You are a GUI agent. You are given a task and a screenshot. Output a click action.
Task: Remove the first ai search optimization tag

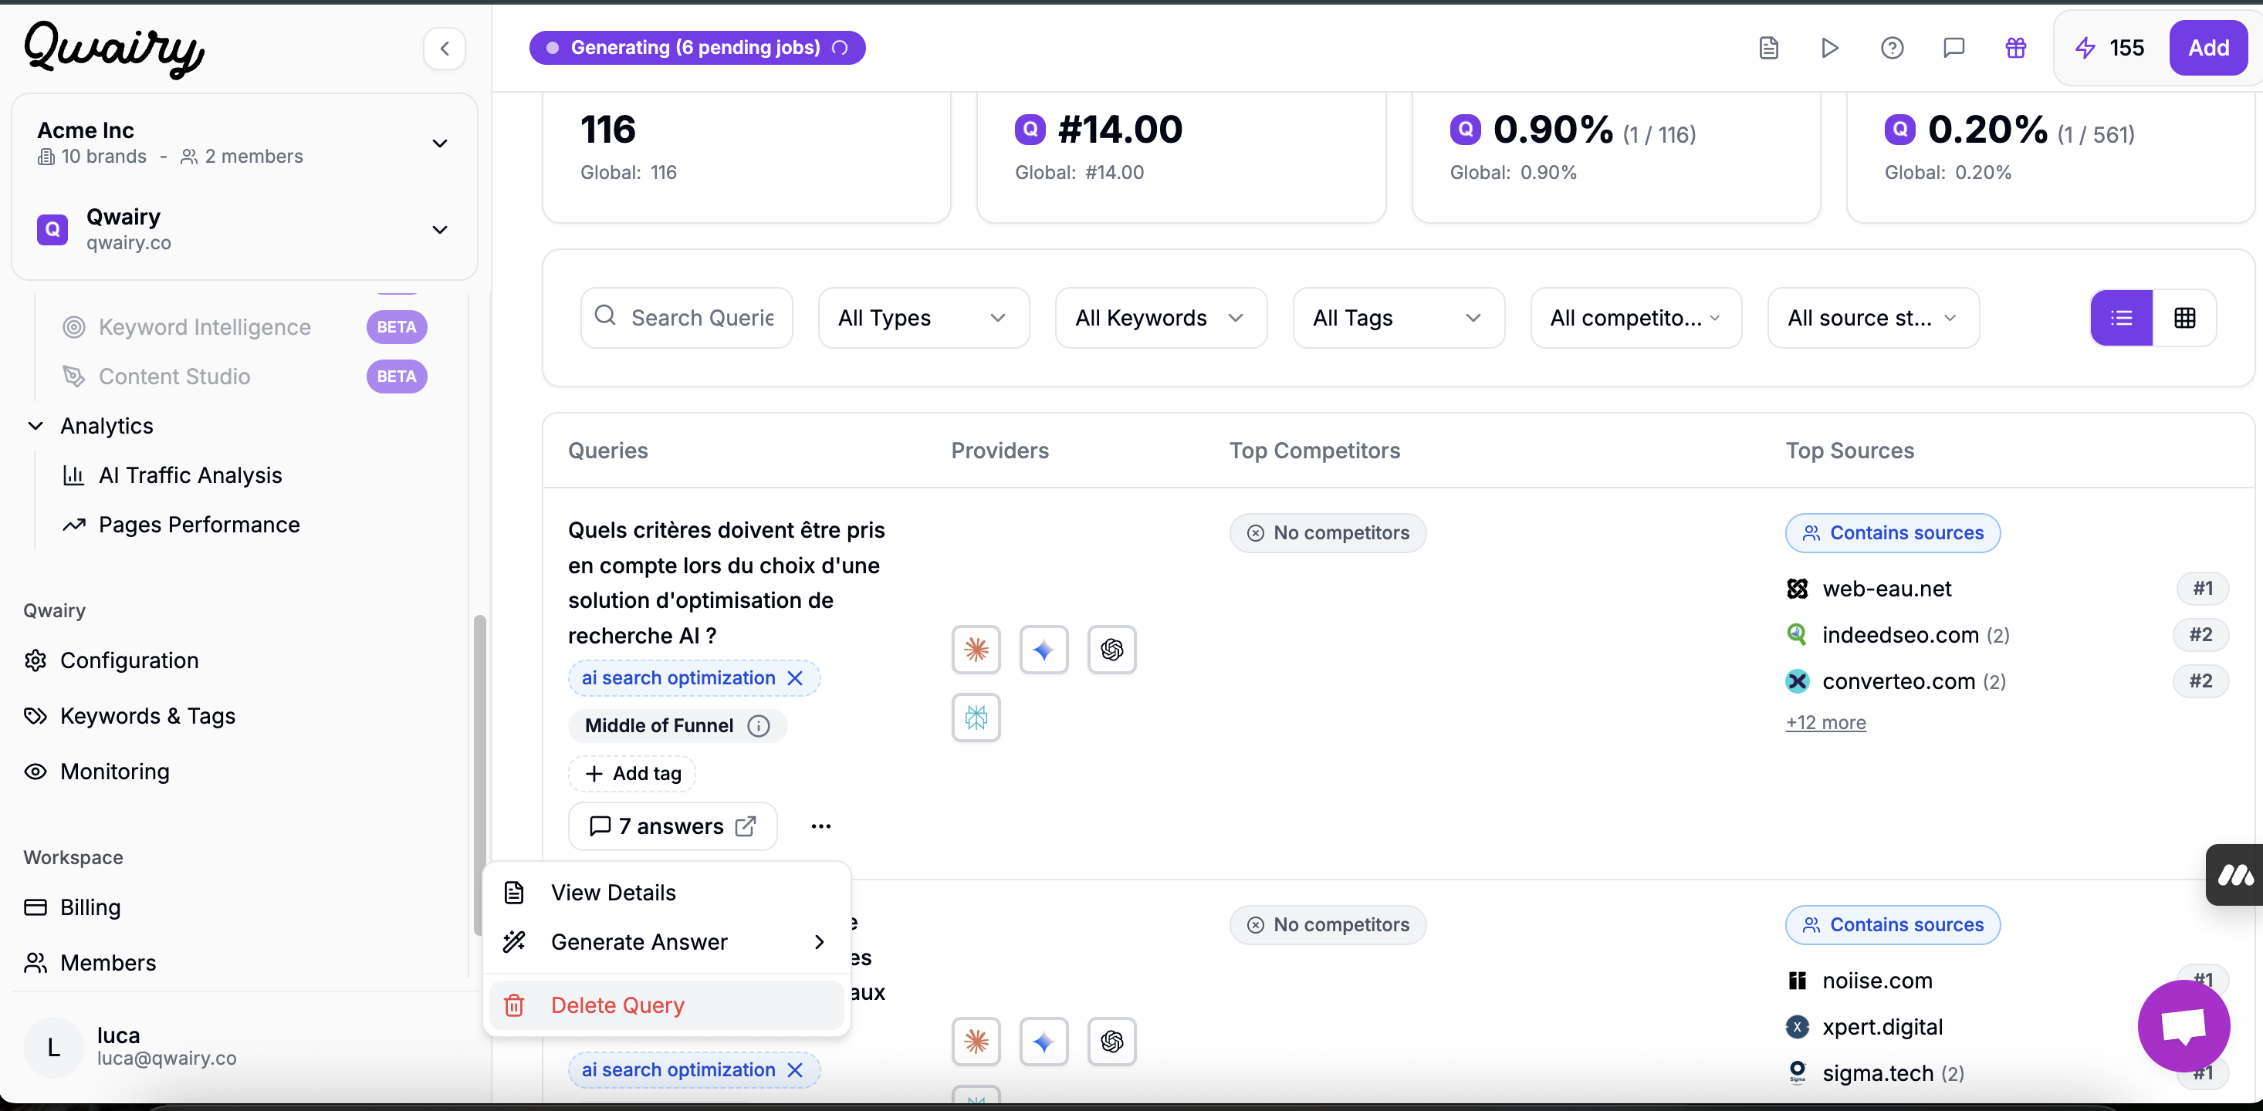pos(795,678)
